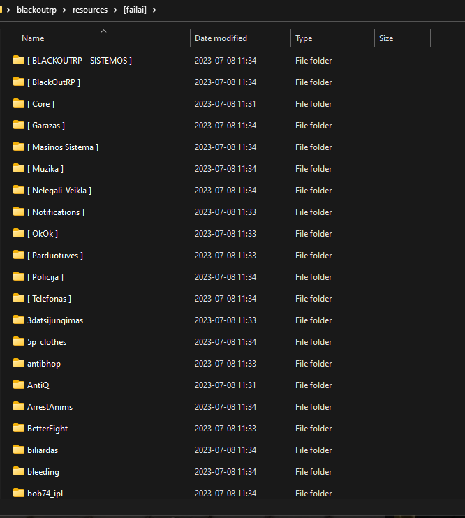This screenshot has height=518, width=465.
Task: Select 'AntiQ' folder name
Action: pyautogui.click(x=38, y=385)
